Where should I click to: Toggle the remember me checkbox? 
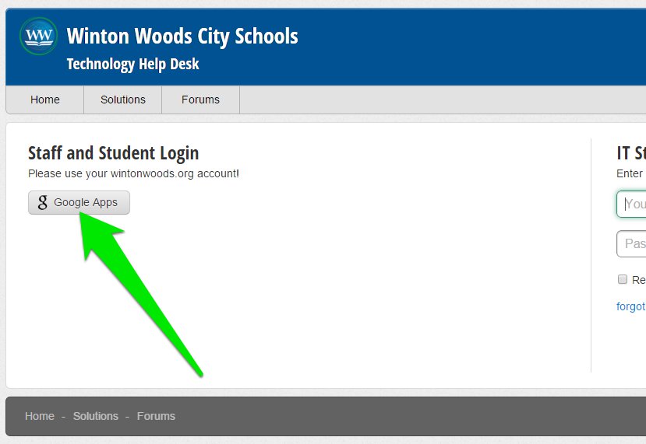622,280
